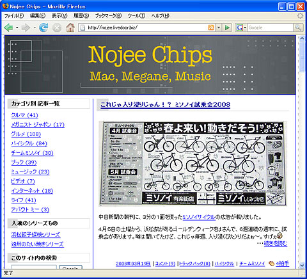Open the address bar history dropdown
This screenshot has width=307, height=279.
219,28
